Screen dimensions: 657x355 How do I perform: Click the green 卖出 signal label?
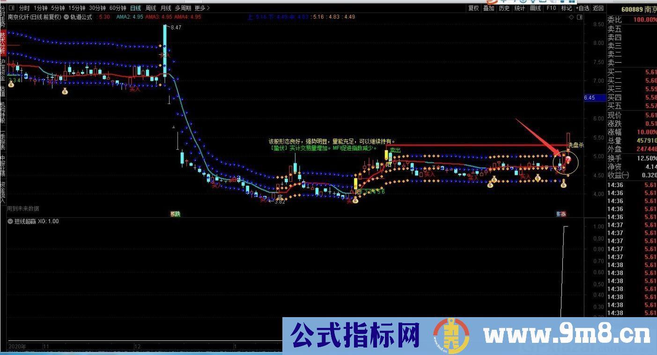(395, 150)
